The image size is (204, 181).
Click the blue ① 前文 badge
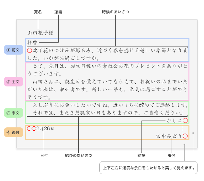click(x=13, y=50)
